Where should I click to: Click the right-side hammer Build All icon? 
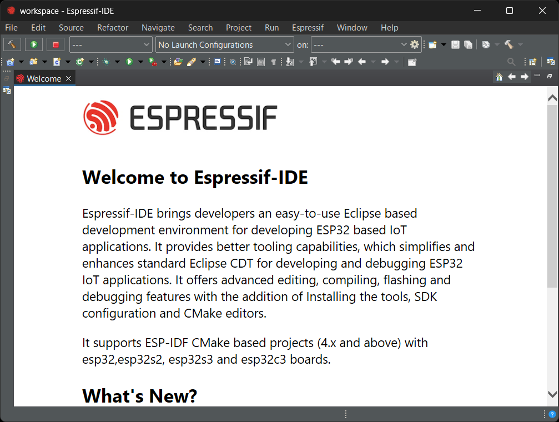coord(508,44)
